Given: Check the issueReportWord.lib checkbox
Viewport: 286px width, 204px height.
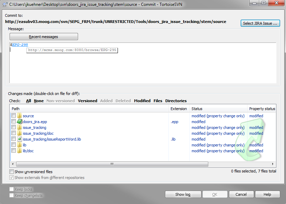Looking at the screenshot, I should 13,139.
